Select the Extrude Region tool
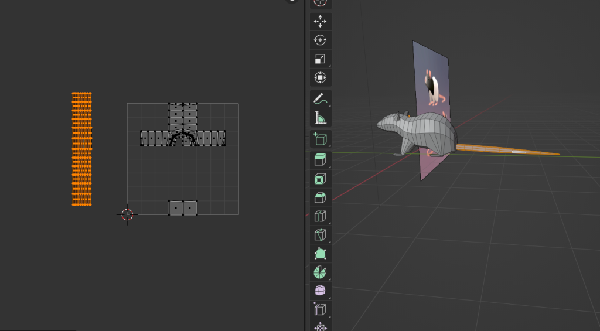Image resolution: width=600 pixels, height=331 pixels. click(x=321, y=159)
